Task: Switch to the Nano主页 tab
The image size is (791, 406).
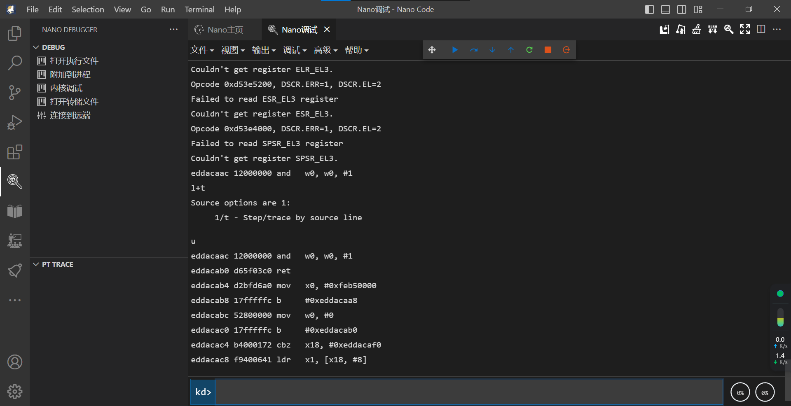Action: click(225, 30)
